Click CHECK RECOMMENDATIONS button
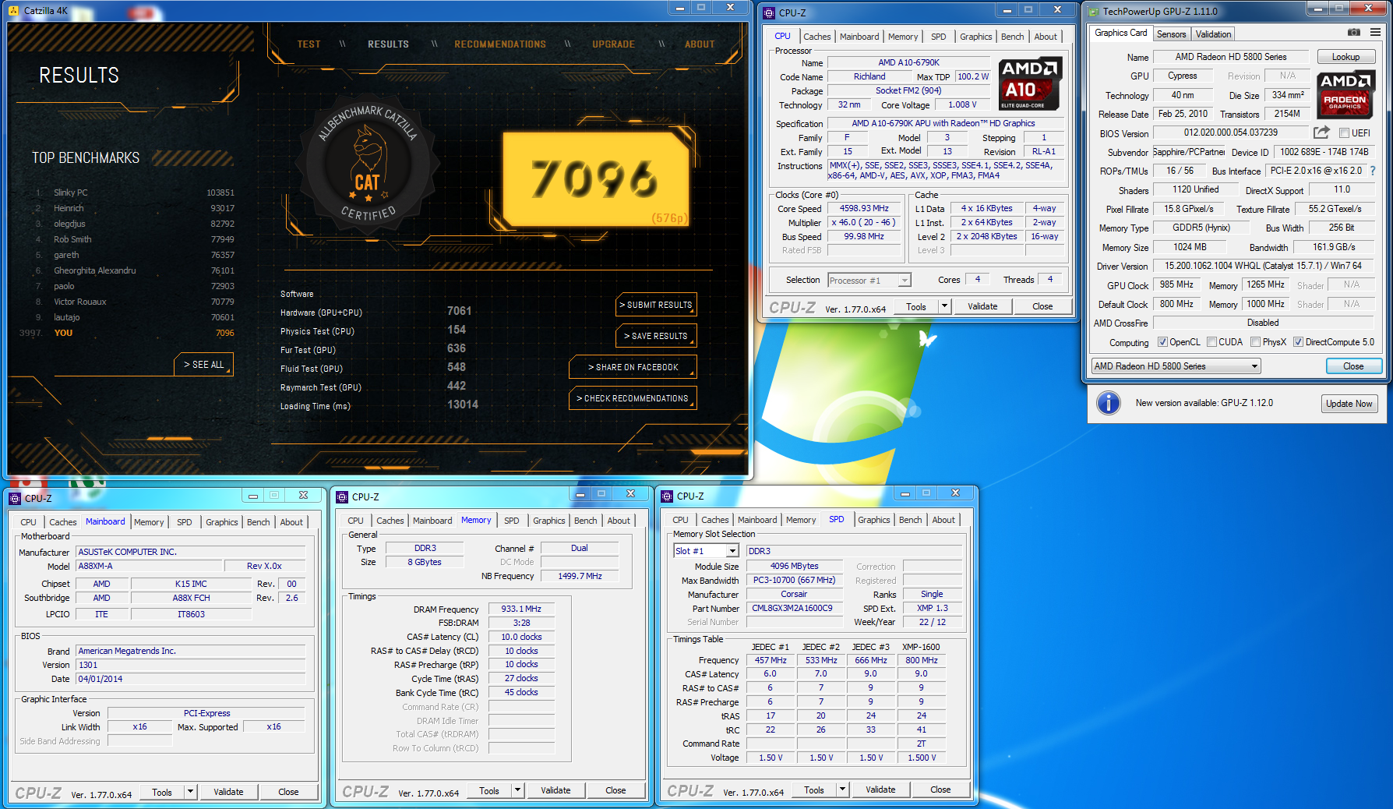This screenshot has width=1393, height=809. pyautogui.click(x=633, y=398)
